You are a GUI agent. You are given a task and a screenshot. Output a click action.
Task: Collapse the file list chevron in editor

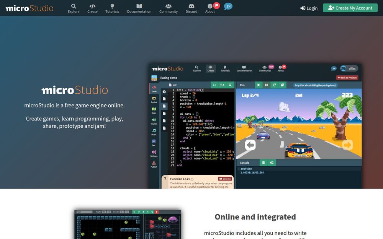tap(164, 92)
